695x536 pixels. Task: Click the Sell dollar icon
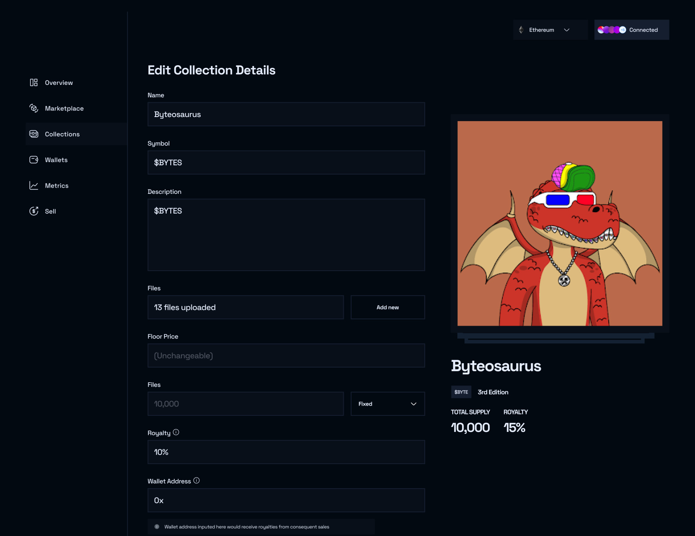(34, 211)
